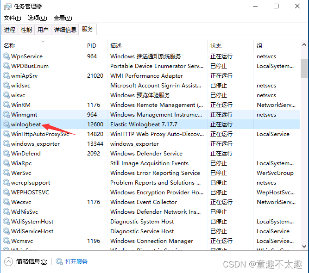Image resolution: width=309 pixels, height=273 pixels.
Task: Click the services gear icon next to 打开服务
Action: pyautogui.click(x=59, y=261)
